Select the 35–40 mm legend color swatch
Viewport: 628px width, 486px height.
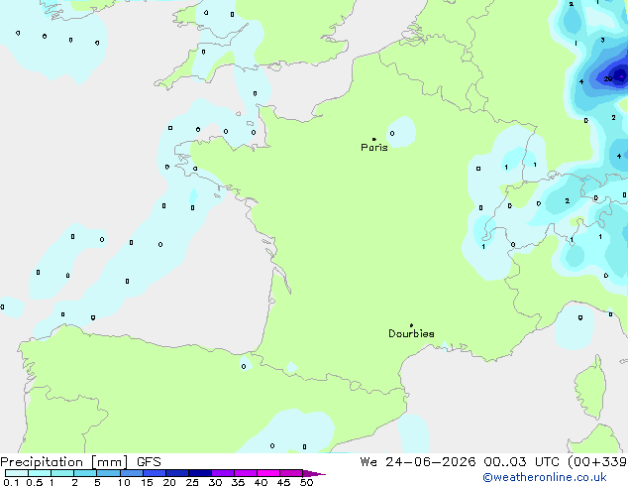coord(245,473)
